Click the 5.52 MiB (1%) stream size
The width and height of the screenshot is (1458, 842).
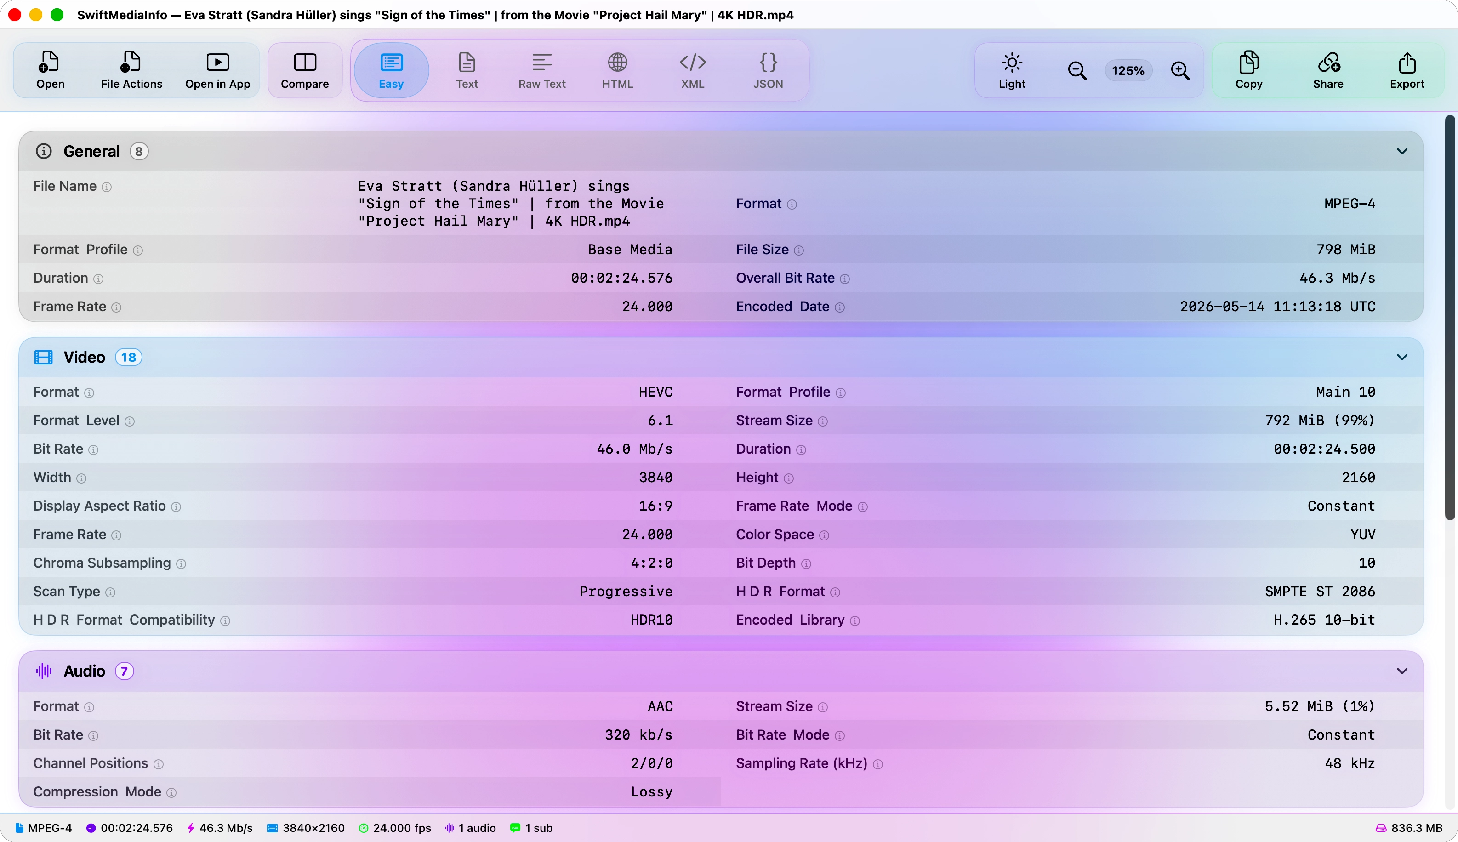pyautogui.click(x=1320, y=706)
